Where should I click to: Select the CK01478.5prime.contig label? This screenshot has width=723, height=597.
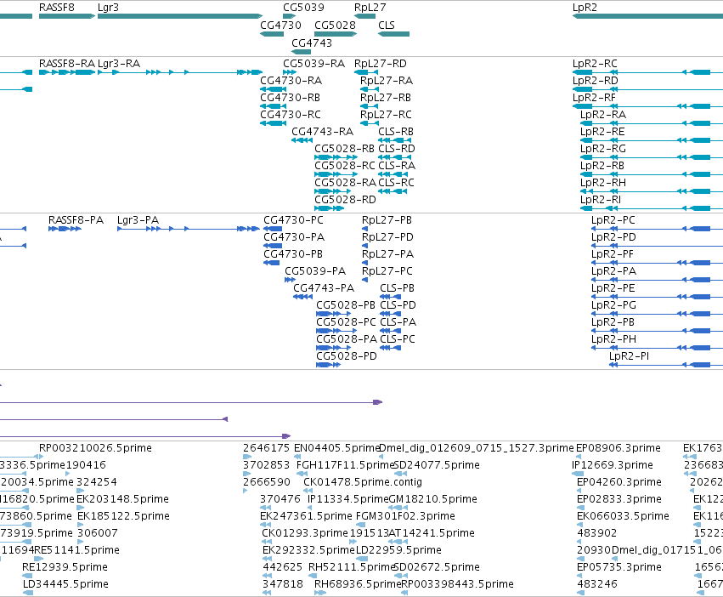[x=363, y=482]
